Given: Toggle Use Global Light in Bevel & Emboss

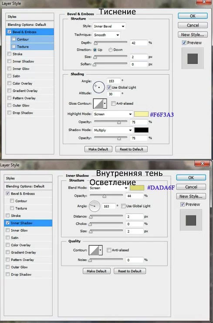Looking at the screenshot, I should [109, 87].
